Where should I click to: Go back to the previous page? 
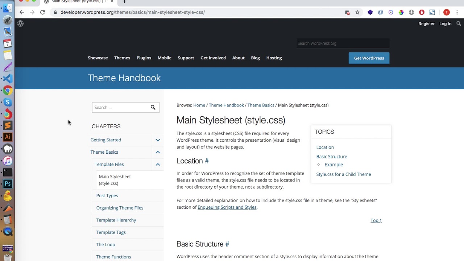point(22,12)
